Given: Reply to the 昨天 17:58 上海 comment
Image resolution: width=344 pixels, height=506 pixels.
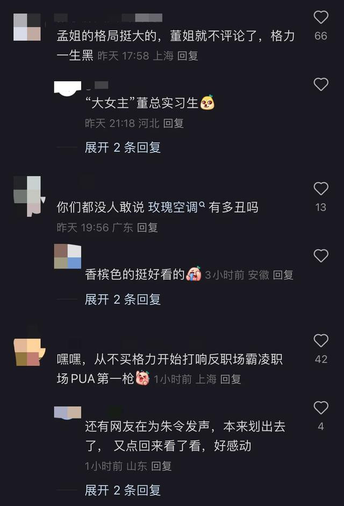Looking at the screenshot, I should (188, 56).
